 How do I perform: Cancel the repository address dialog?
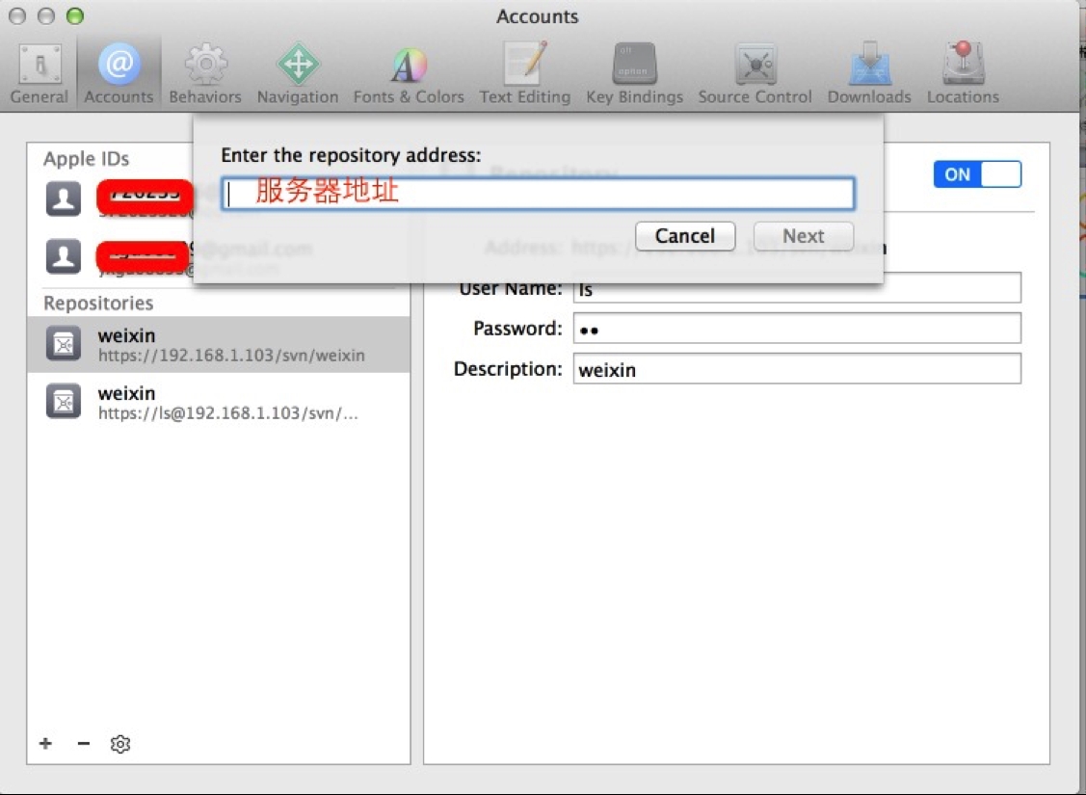(x=685, y=236)
